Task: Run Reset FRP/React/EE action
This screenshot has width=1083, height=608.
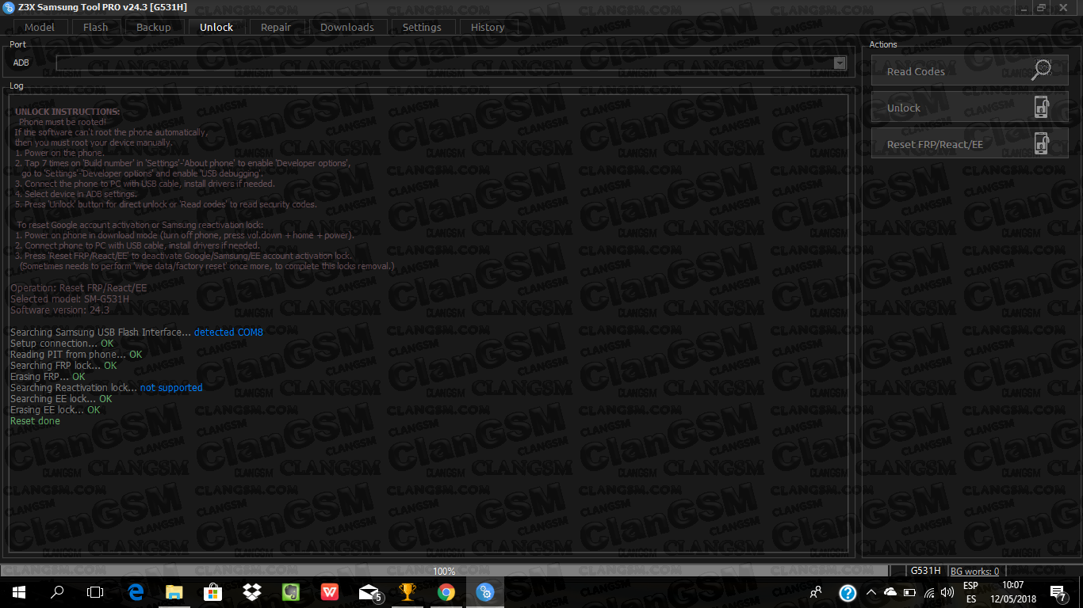Action: click(970, 143)
